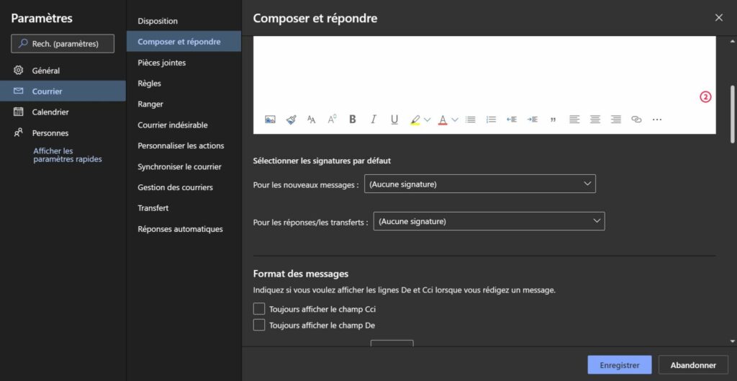Insert a numbered list
The width and height of the screenshot is (737, 381).
[x=491, y=120]
